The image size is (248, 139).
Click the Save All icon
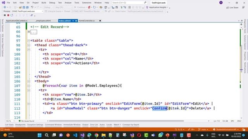tap(27, 7)
